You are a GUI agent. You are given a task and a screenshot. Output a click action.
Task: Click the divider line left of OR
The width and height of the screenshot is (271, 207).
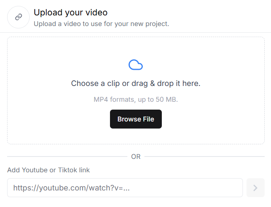67,157
